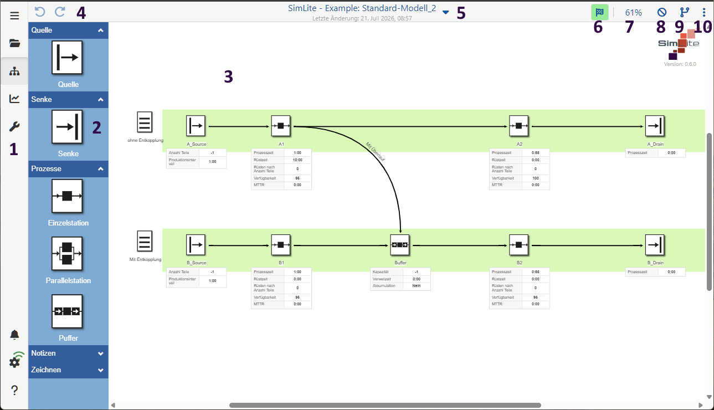The height and width of the screenshot is (410, 714).
Task: Select the A1 station node
Action: coord(281,126)
